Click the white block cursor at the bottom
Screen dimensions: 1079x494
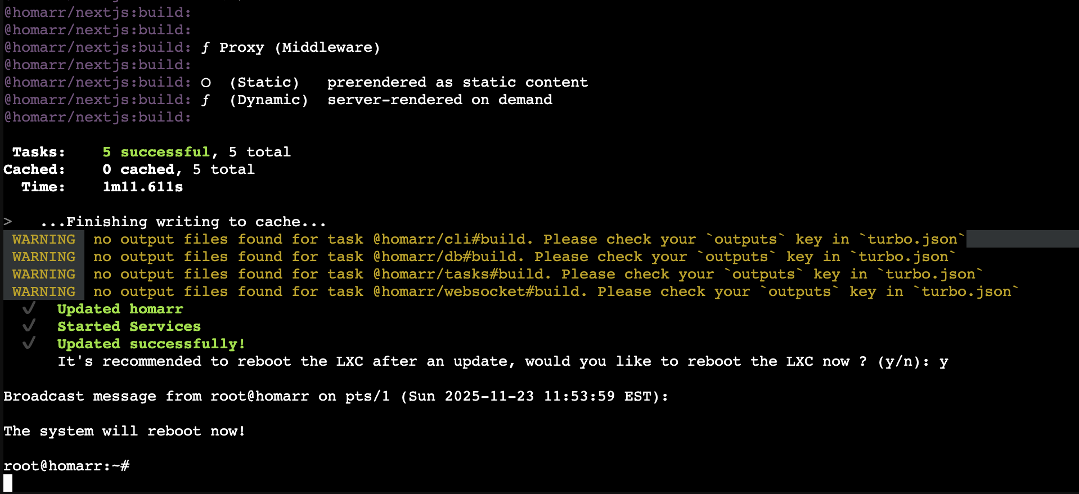pyautogui.click(x=8, y=483)
